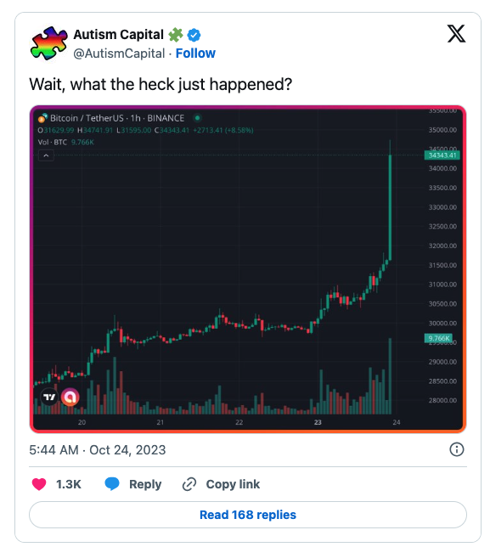Click the blue reply speech bubble icon
This screenshot has width=490, height=547.
112,484
